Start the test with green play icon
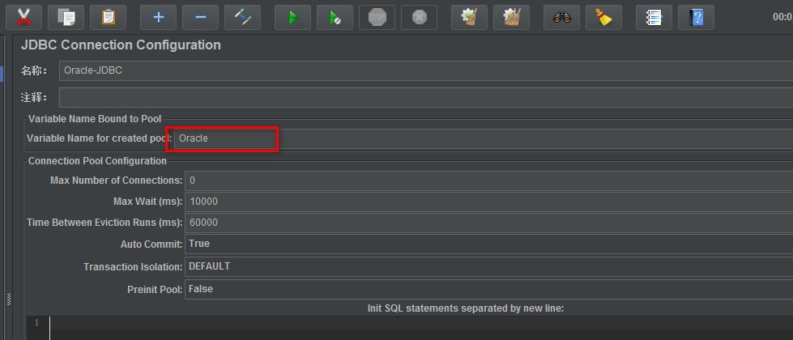 pos(293,18)
